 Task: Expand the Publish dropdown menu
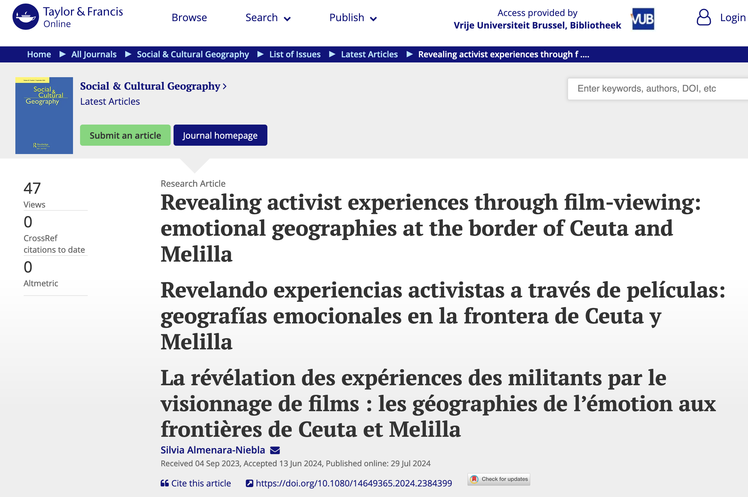point(353,18)
